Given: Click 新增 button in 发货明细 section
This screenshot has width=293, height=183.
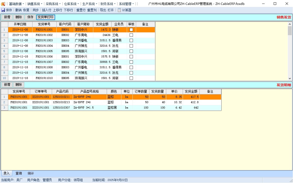Looking at the screenshot, I should click(7, 85).
